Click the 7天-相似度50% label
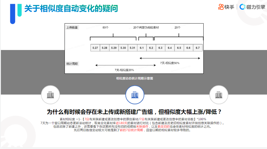This screenshot has width=267, height=149. (x=170, y=63)
